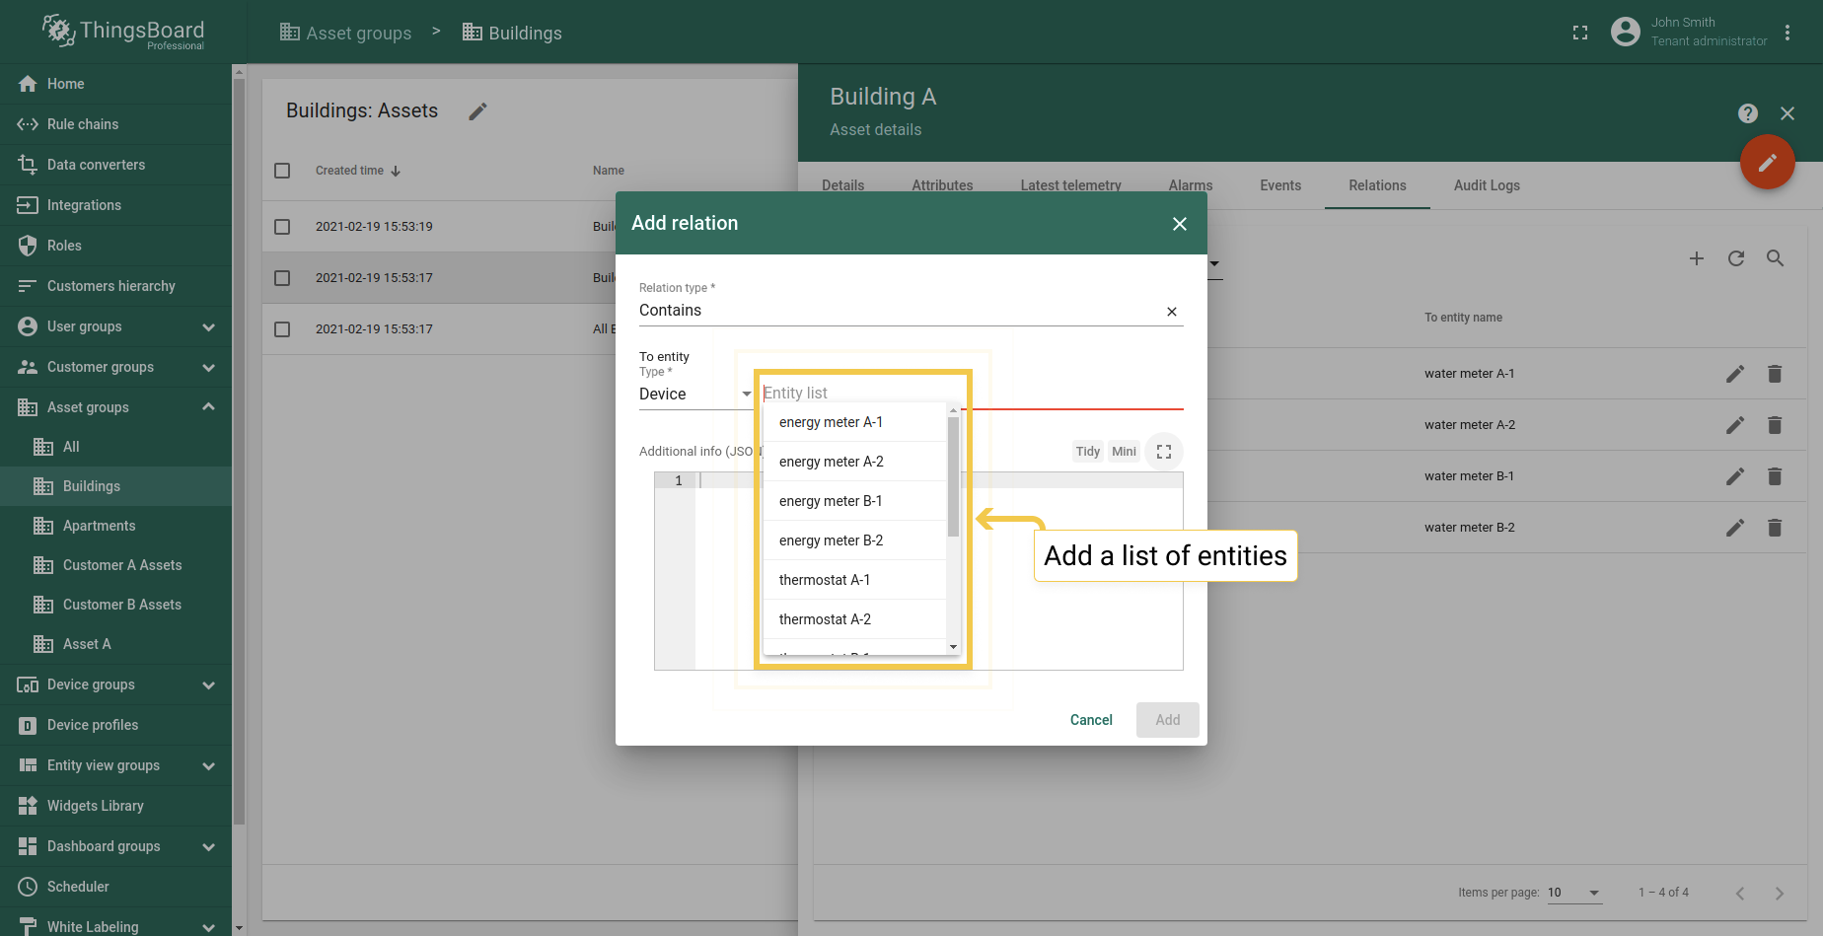The width and height of the screenshot is (1823, 936).
Task: Delete the water meter A-1 relation
Action: (1774, 374)
